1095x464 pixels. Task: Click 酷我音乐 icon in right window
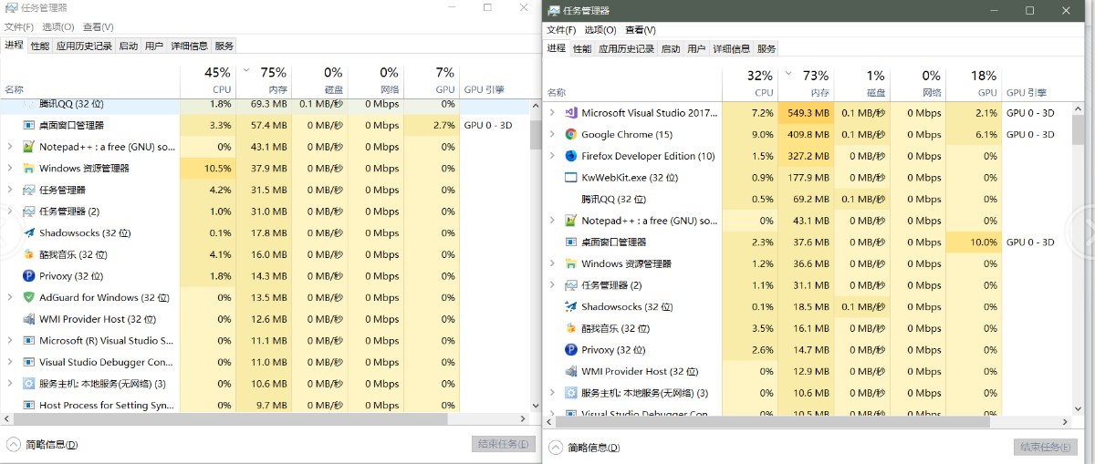pyautogui.click(x=571, y=328)
